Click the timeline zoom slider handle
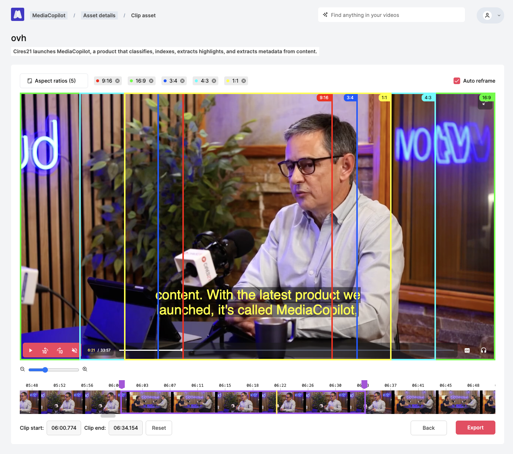This screenshot has height=454, width=513. tap(45, 370)
